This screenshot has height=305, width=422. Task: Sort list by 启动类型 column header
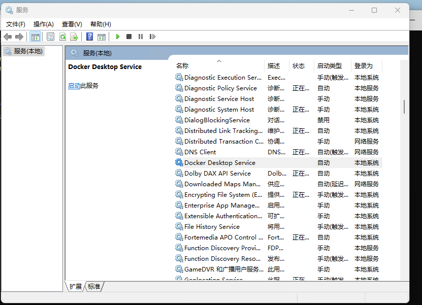(330, 65)
